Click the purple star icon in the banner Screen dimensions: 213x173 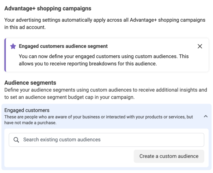click(13, 46)
